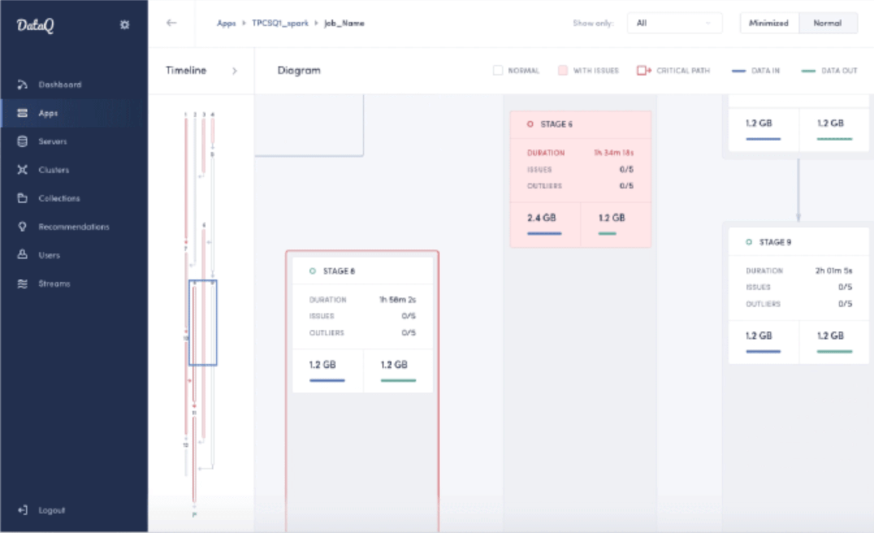
Task: Click the With Issues pink swatch
Action: point(563,70)
